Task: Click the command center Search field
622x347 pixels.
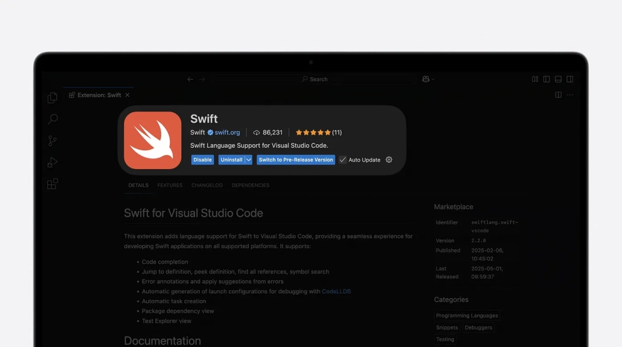Action: click(x=314, y=79)
